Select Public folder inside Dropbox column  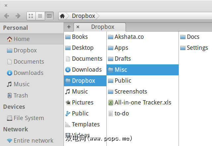pyautogui.click(x=143, y=81)
